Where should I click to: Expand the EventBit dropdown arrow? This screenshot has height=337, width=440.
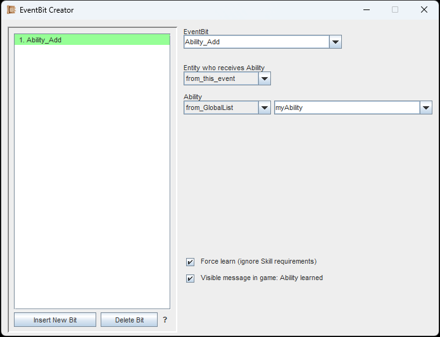click(336, 42)
